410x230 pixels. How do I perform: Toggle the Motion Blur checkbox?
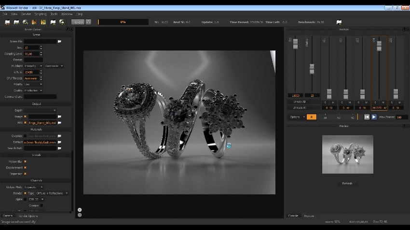click(x=25, y=162)
